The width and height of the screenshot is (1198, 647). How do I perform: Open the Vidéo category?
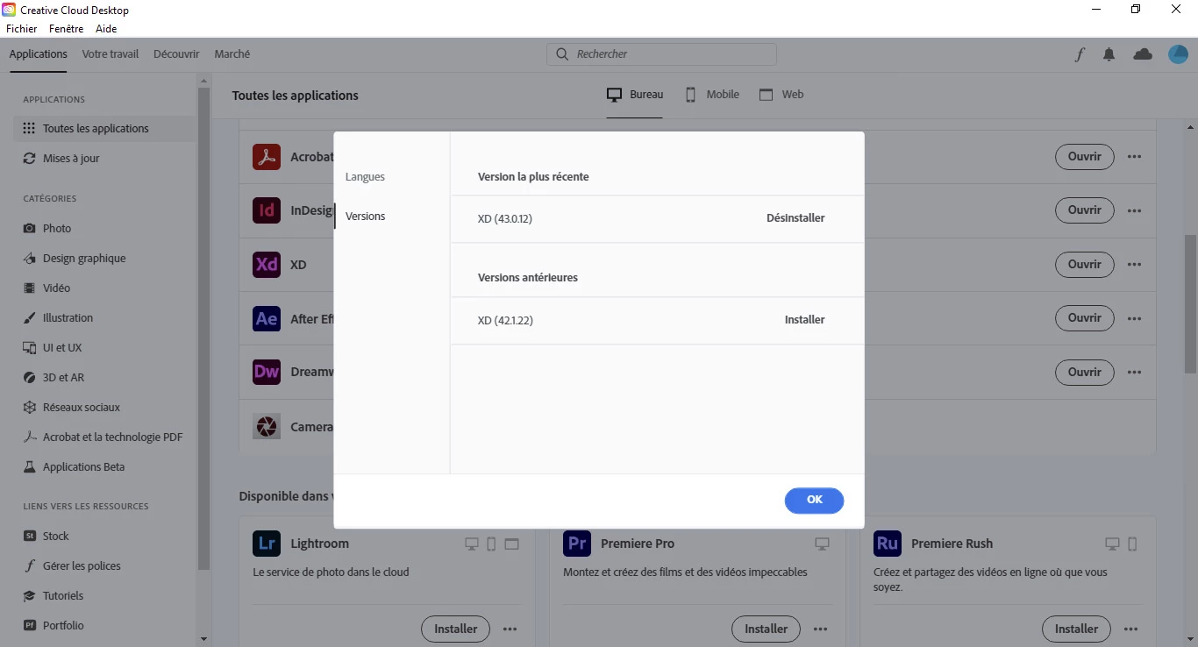(46, 288)
